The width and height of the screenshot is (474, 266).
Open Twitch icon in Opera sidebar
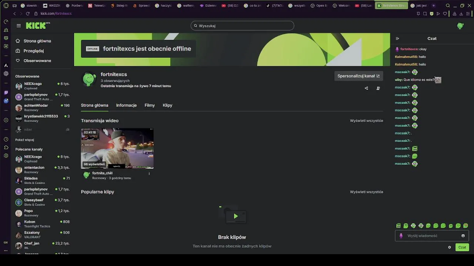pos(6,93)
